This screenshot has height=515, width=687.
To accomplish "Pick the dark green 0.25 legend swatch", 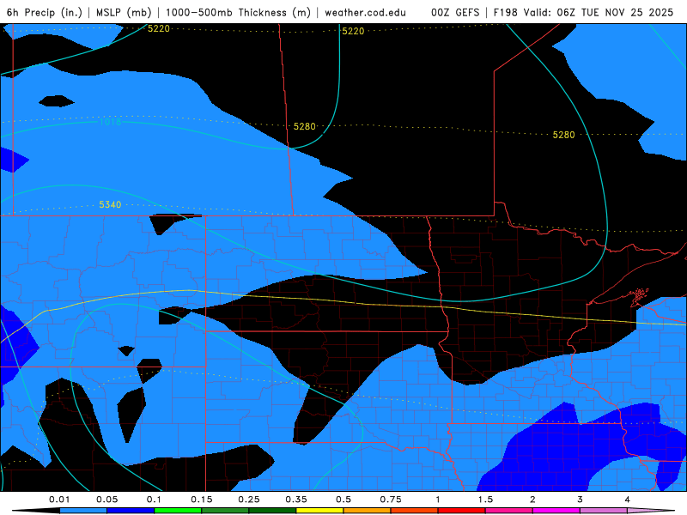I will click(272, 511).
